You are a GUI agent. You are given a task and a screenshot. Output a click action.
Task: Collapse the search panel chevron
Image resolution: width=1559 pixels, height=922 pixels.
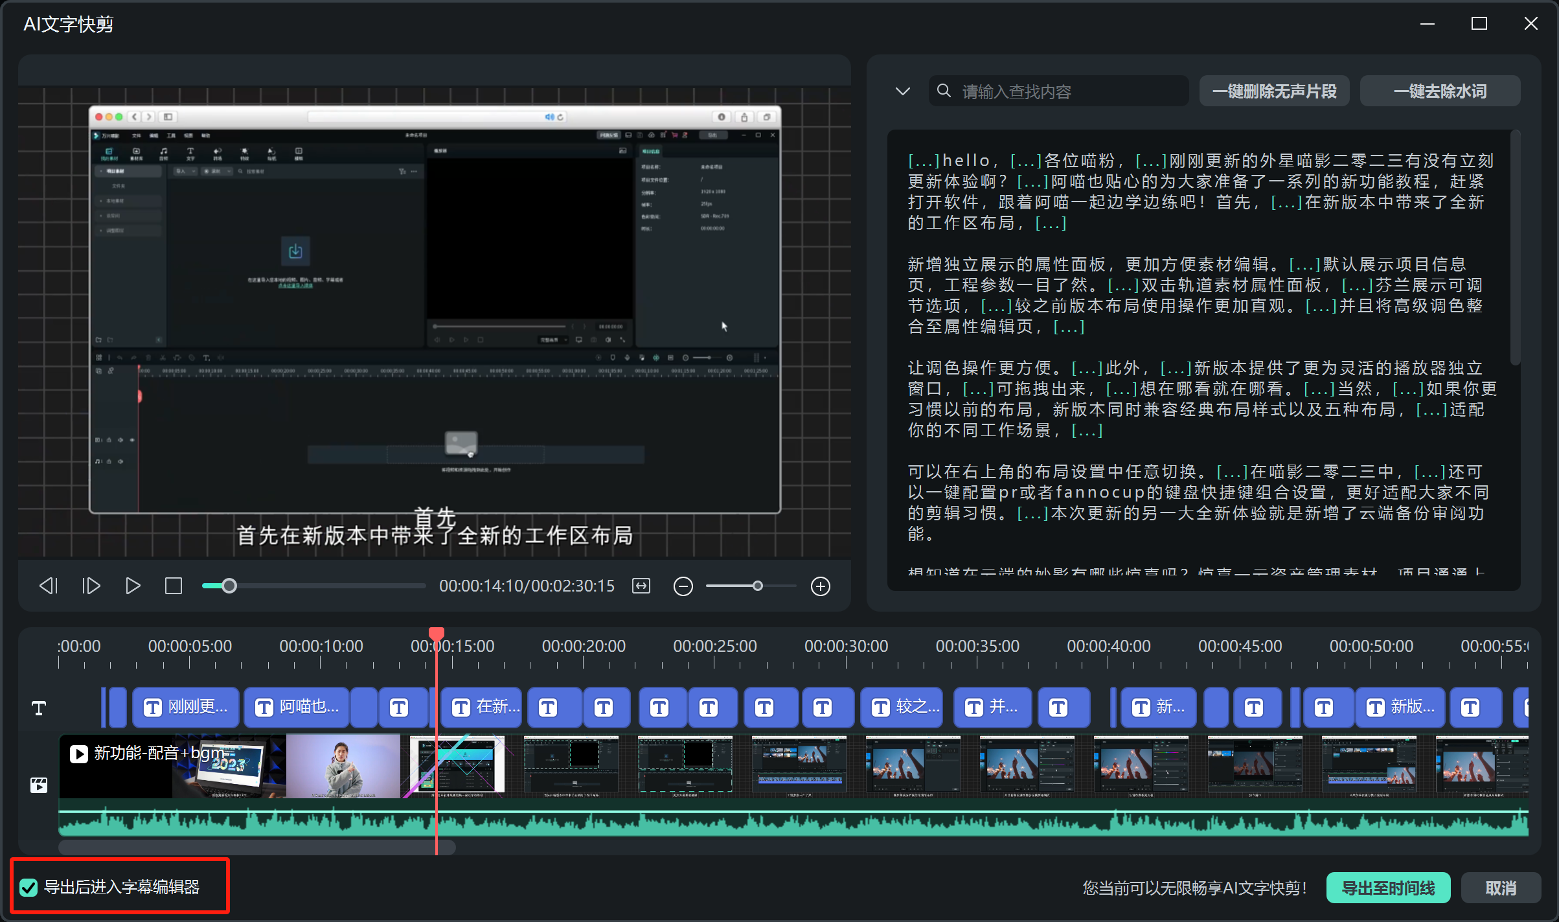click(x=902, y=91)
